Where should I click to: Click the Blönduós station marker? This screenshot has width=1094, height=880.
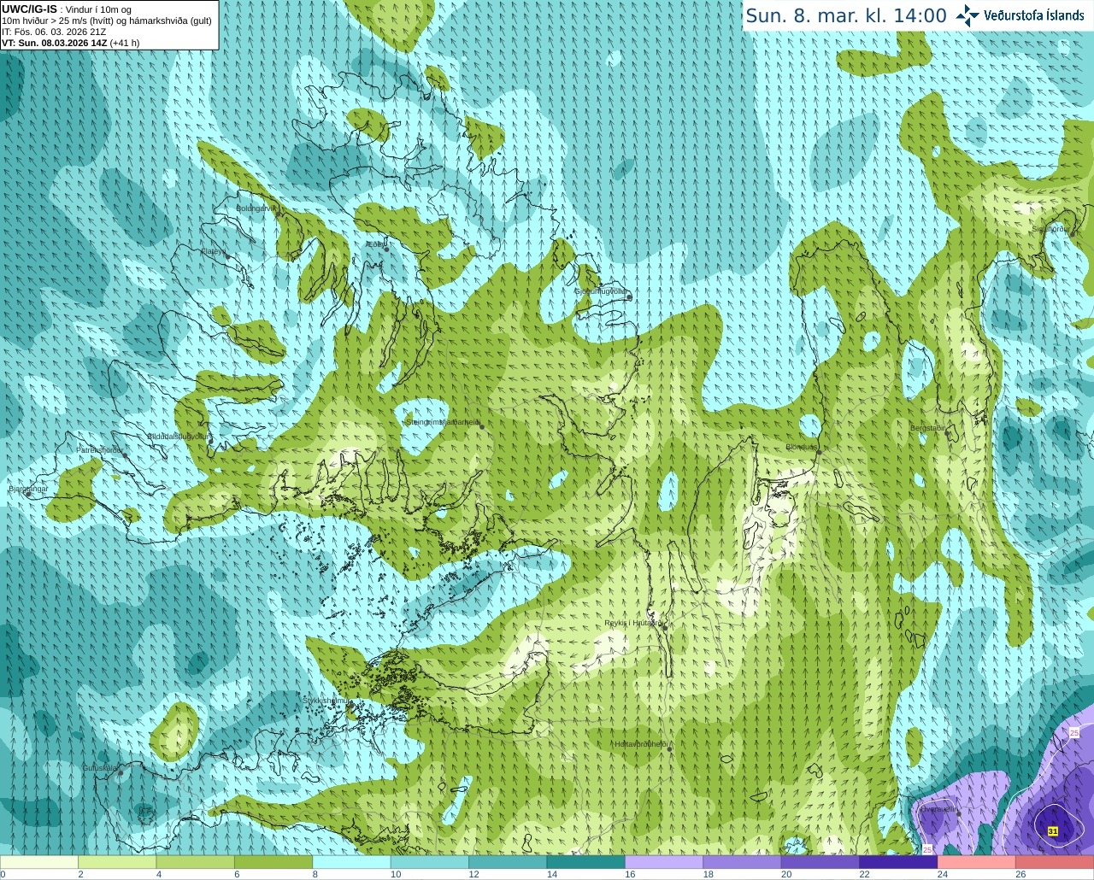coord(819,451)
